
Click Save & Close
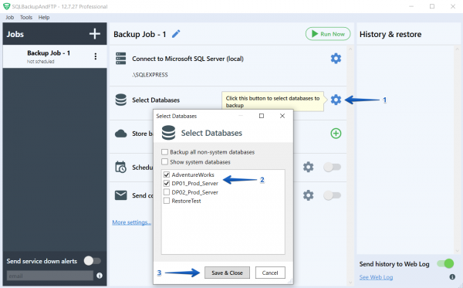click(227, 273)
